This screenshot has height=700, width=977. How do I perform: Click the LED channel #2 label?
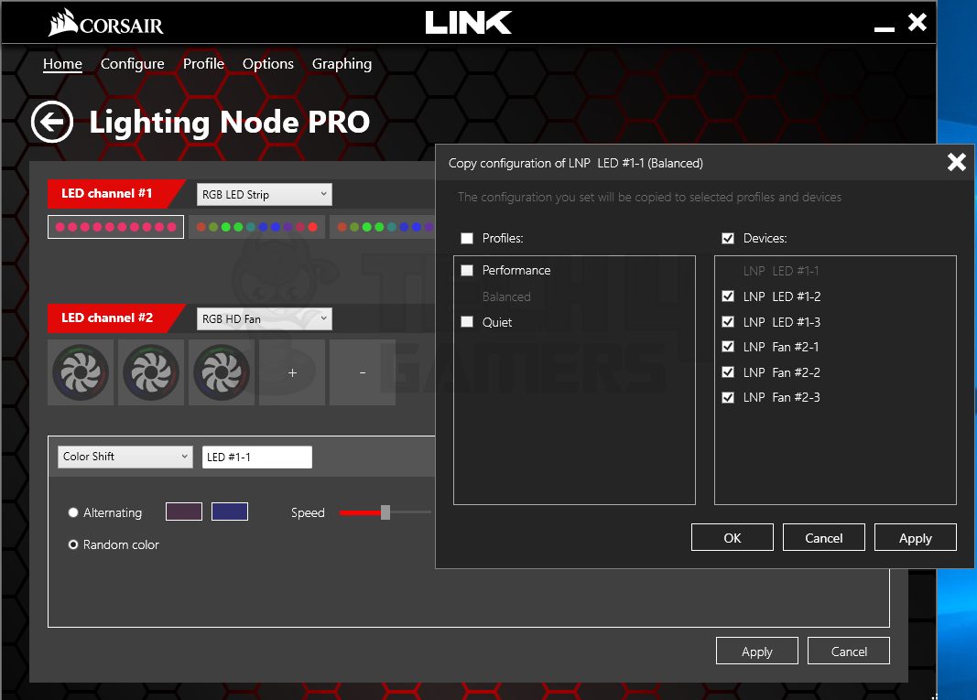pos(106,318)
